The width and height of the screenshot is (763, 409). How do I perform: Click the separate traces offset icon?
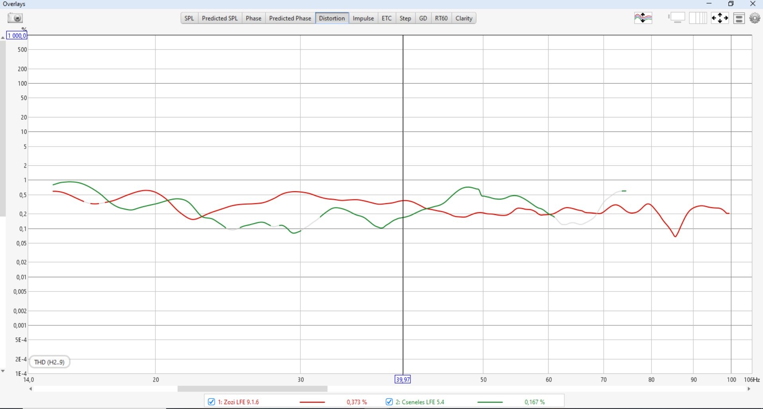pyautogui.click(x=643, y=18)
